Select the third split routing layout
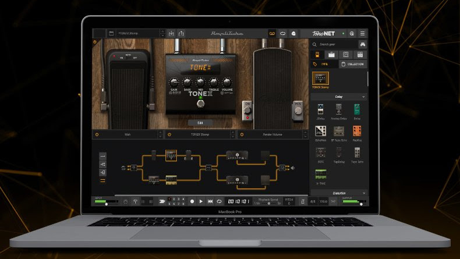The image size is (460, 259). (102, 172)
